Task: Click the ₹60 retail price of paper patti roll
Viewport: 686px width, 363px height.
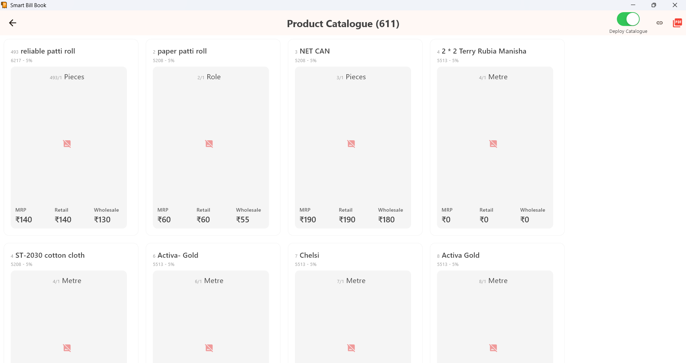Action: point(203,220)
